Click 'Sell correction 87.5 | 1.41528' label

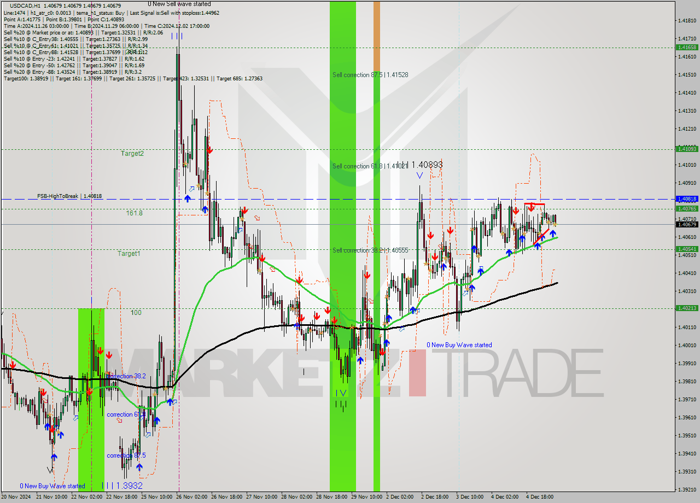(x=370, y=74)
